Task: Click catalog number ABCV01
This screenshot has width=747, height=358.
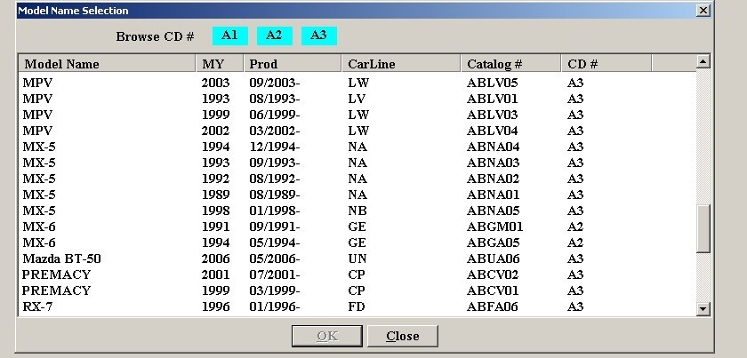Action: click(493, 290)
